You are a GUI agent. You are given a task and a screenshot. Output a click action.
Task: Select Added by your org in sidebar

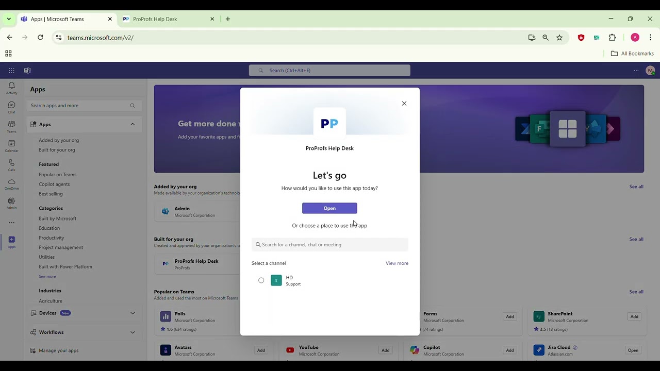pyautogui.click(x=59, y=140)
